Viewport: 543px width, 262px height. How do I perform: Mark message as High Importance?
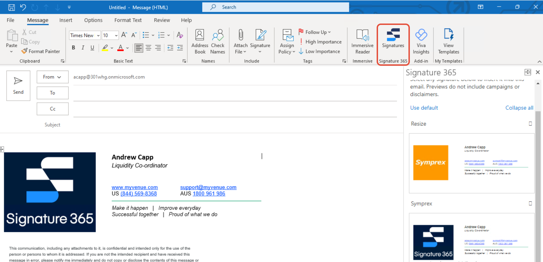tap(320, 42)
